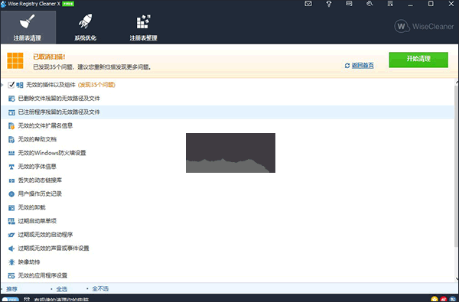459x302 pixels.
Task: Click the scrollbar up arrow of the list
Action: click(x=457, y=82)
